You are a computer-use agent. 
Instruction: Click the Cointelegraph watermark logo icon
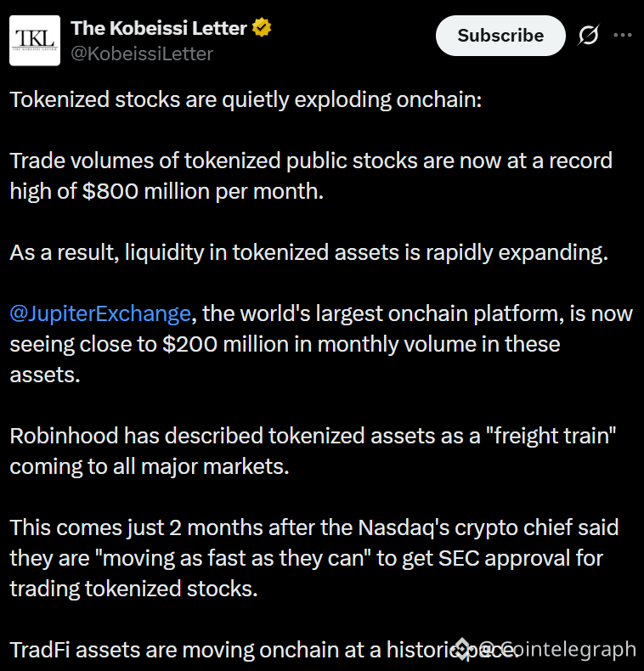(x=464, y=650)
